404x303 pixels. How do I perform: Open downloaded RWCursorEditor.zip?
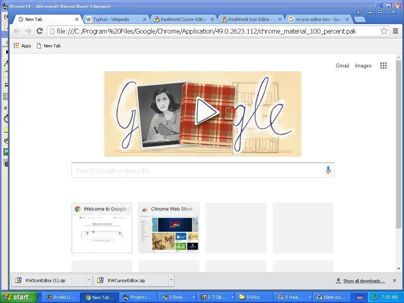click(131, 281)
